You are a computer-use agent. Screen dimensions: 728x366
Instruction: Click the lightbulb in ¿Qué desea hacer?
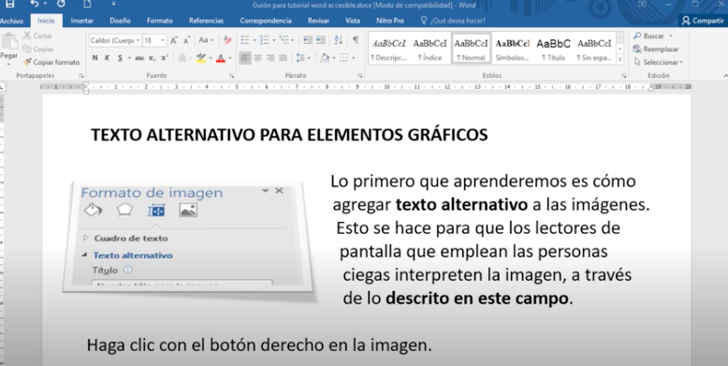[x=424, y=21]
